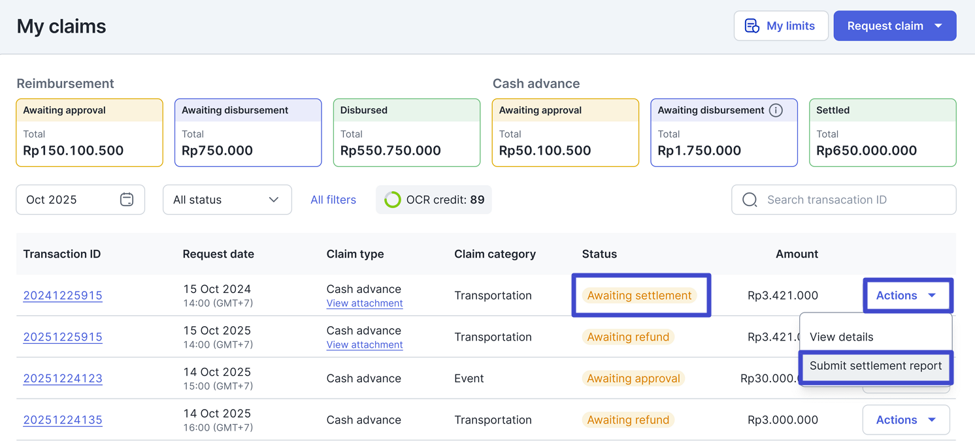Click the OCR credit progress ring

392,200
